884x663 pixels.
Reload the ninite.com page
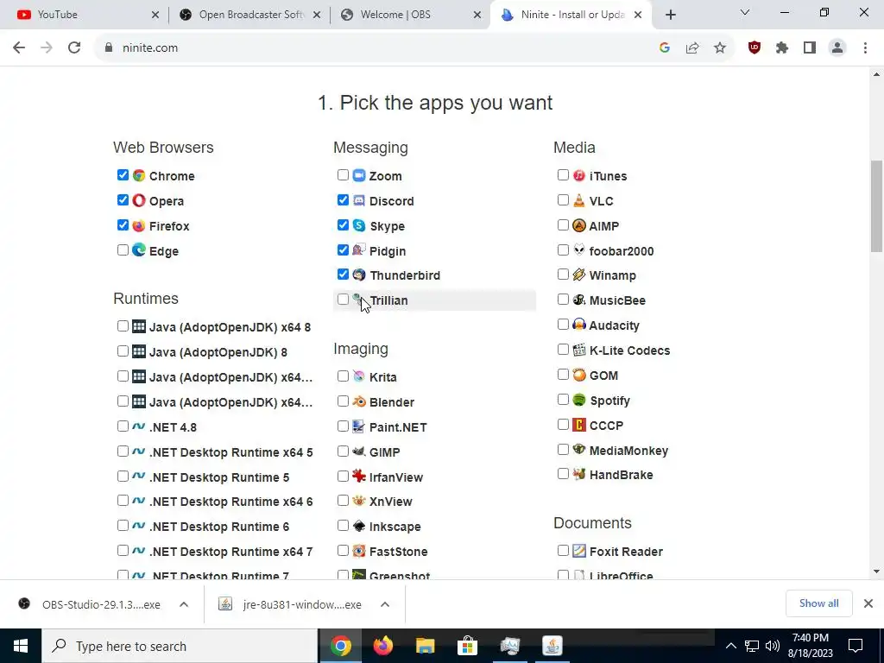point(74,48)
